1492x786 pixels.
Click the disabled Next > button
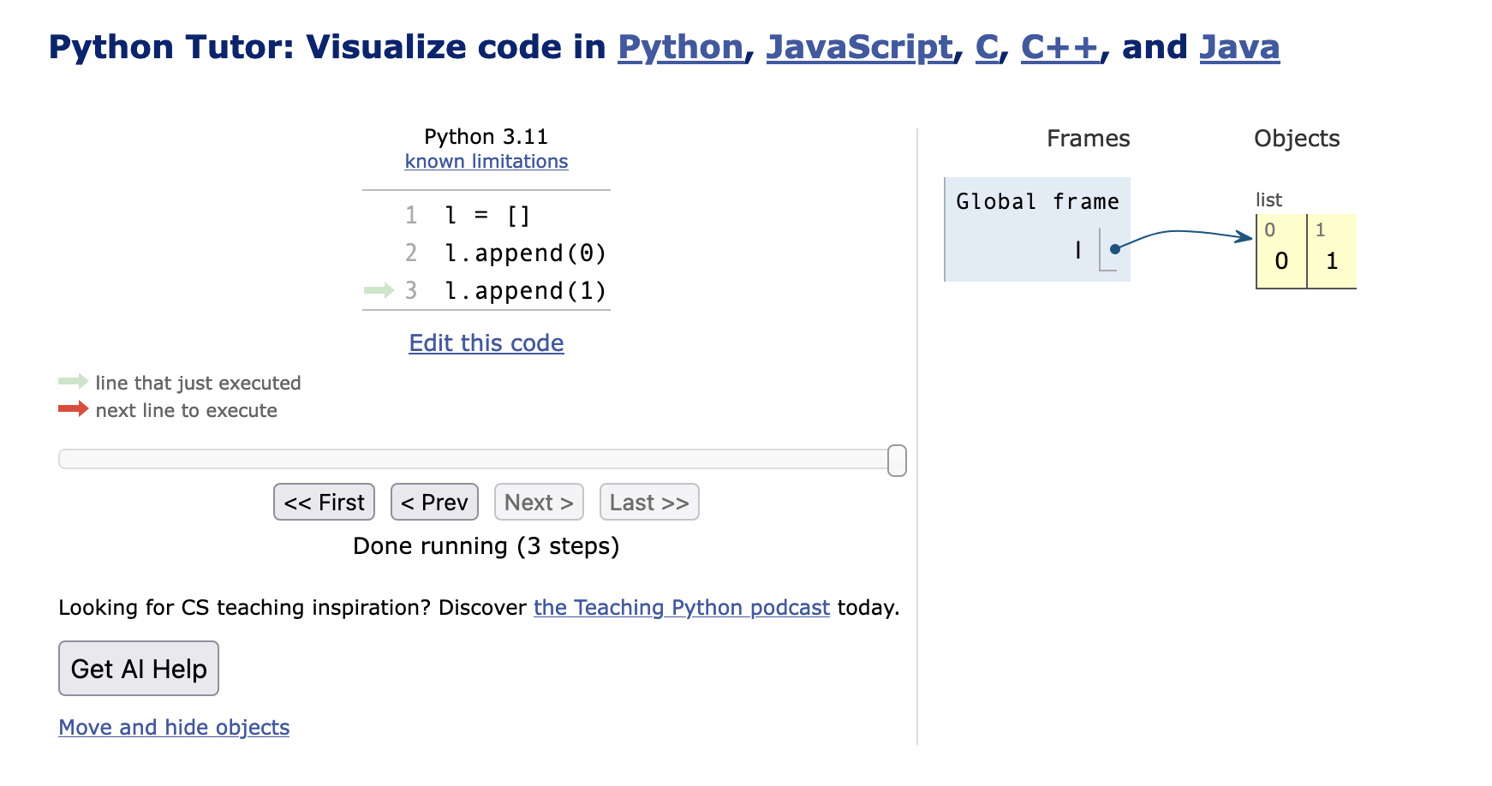point(539,502)
